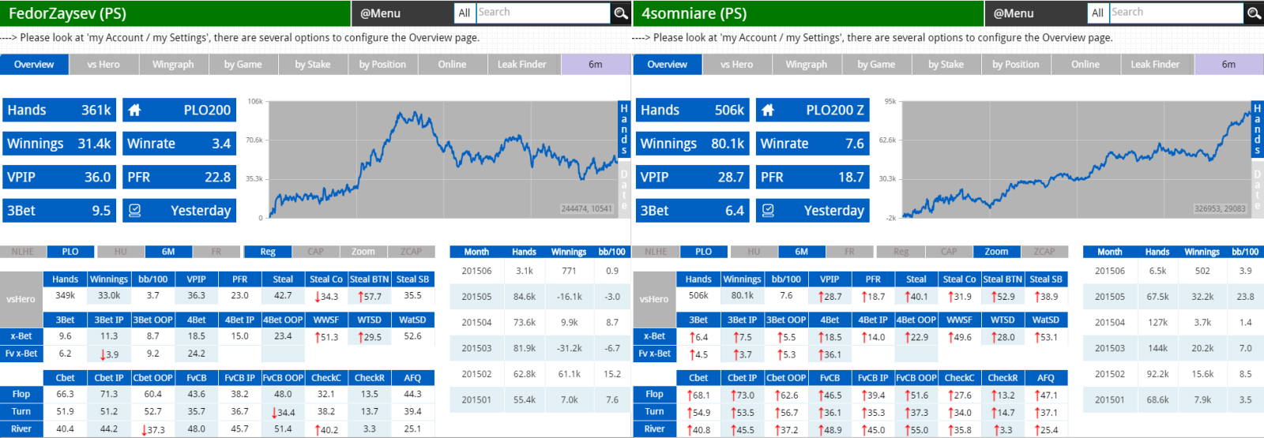
Task: Open @Menu in FedorZaysev panel
Action: tap(380, 13)
